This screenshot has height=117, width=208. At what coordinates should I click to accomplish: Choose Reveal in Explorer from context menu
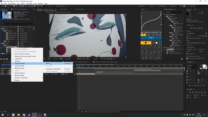(27, 73)
